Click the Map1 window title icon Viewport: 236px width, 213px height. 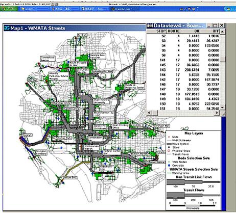pos(7,28)
